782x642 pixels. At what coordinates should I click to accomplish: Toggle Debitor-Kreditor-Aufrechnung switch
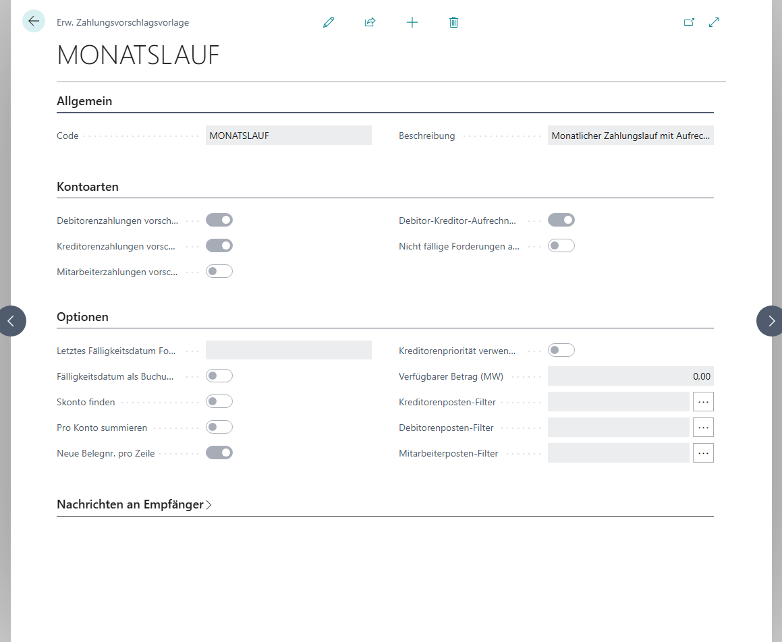click(x=561, y=220)
